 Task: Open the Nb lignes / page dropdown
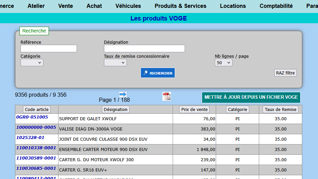224,63
